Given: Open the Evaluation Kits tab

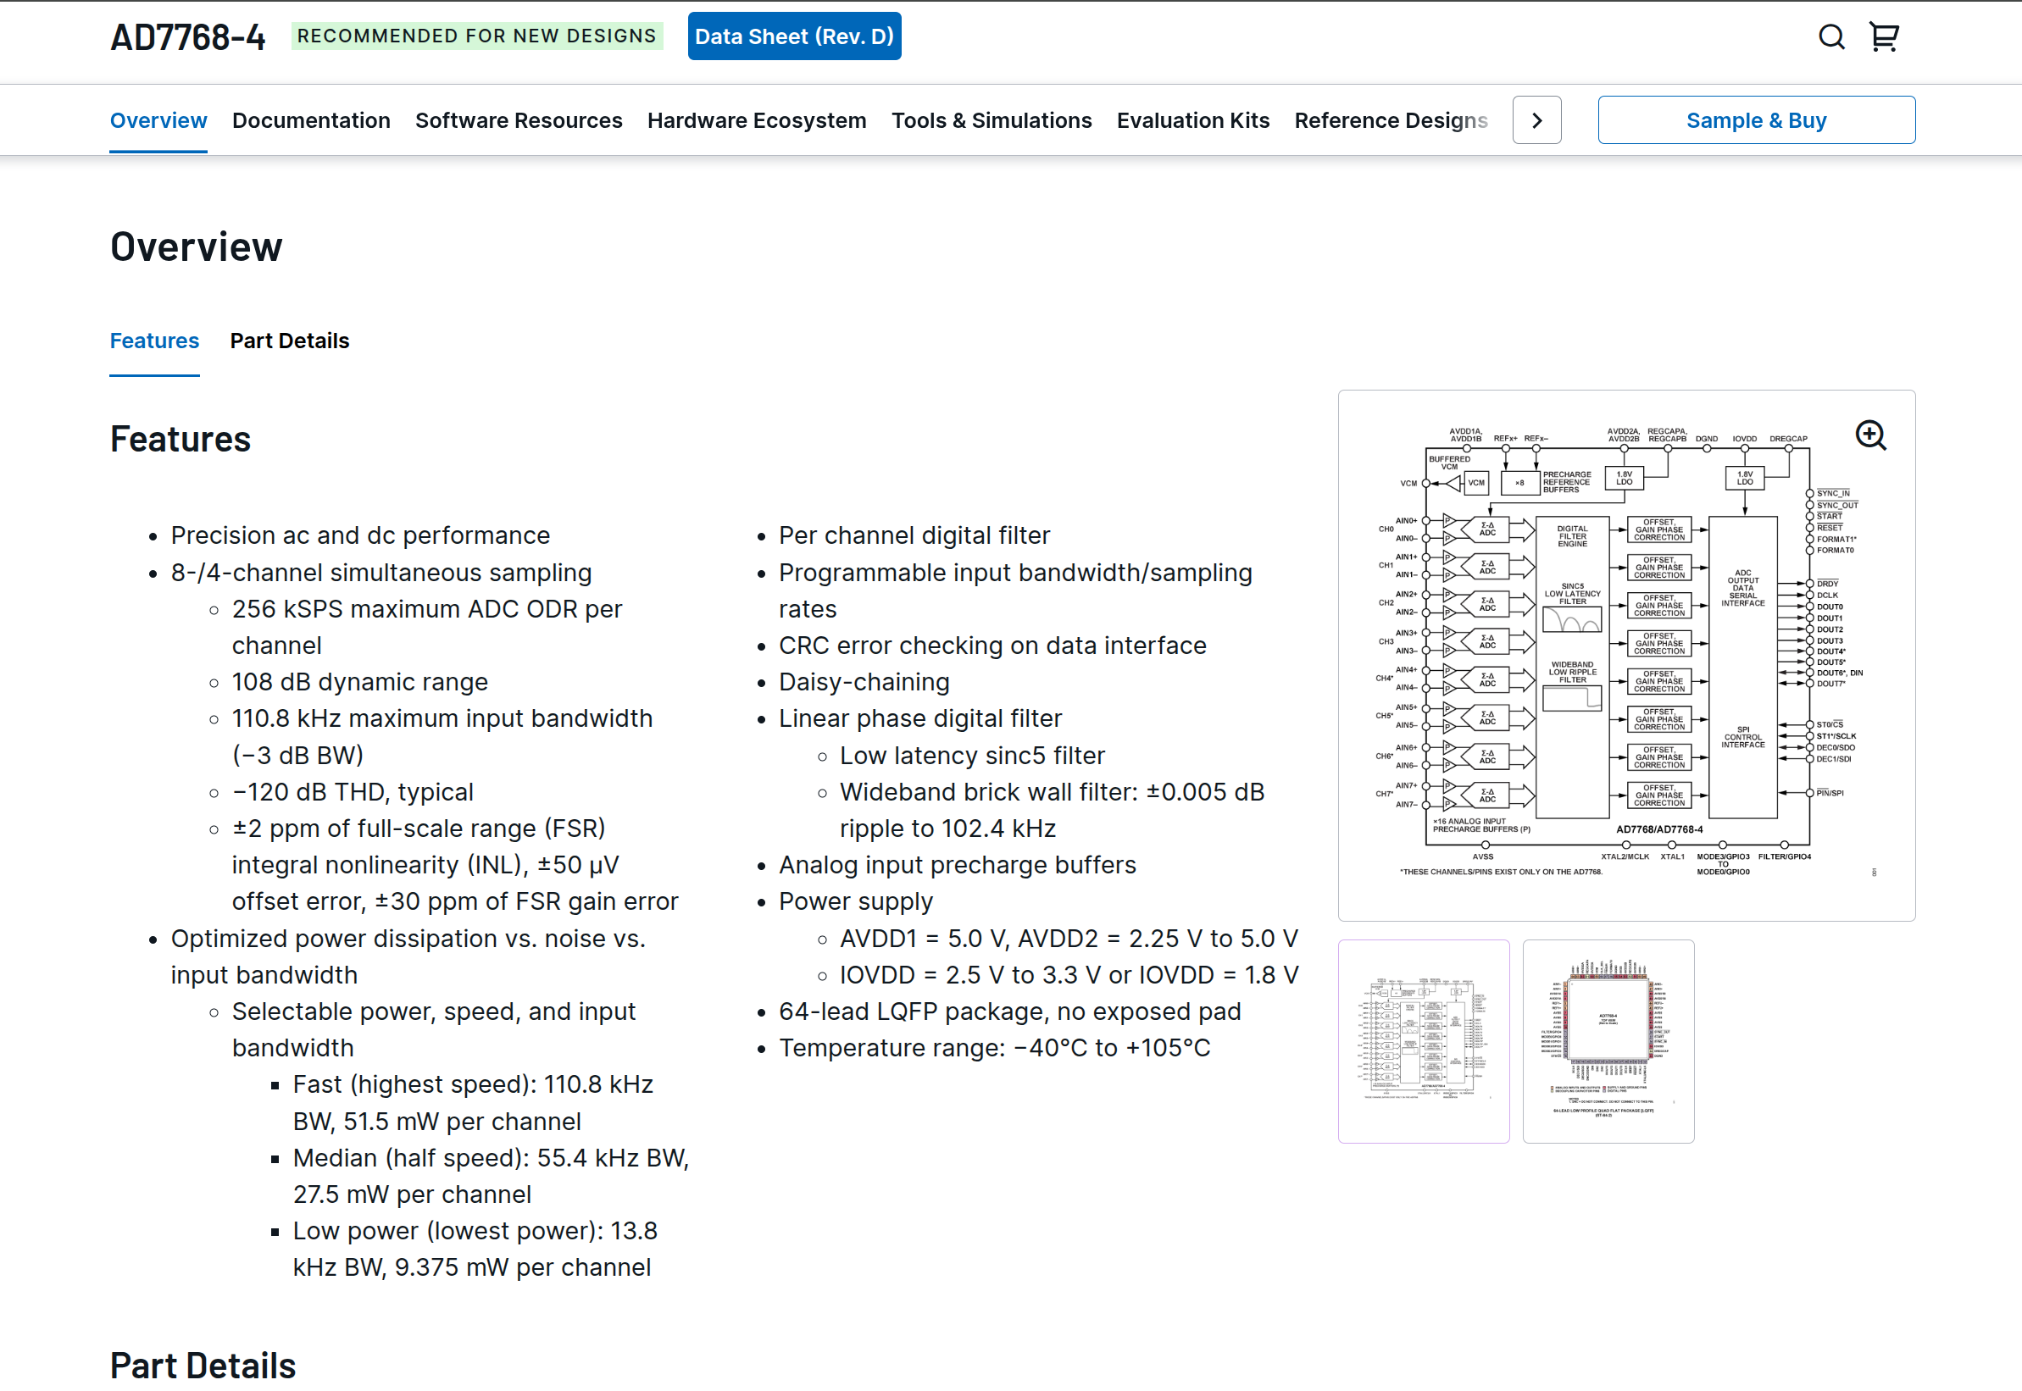Looking at the screenshot, I should point(1192,120).
